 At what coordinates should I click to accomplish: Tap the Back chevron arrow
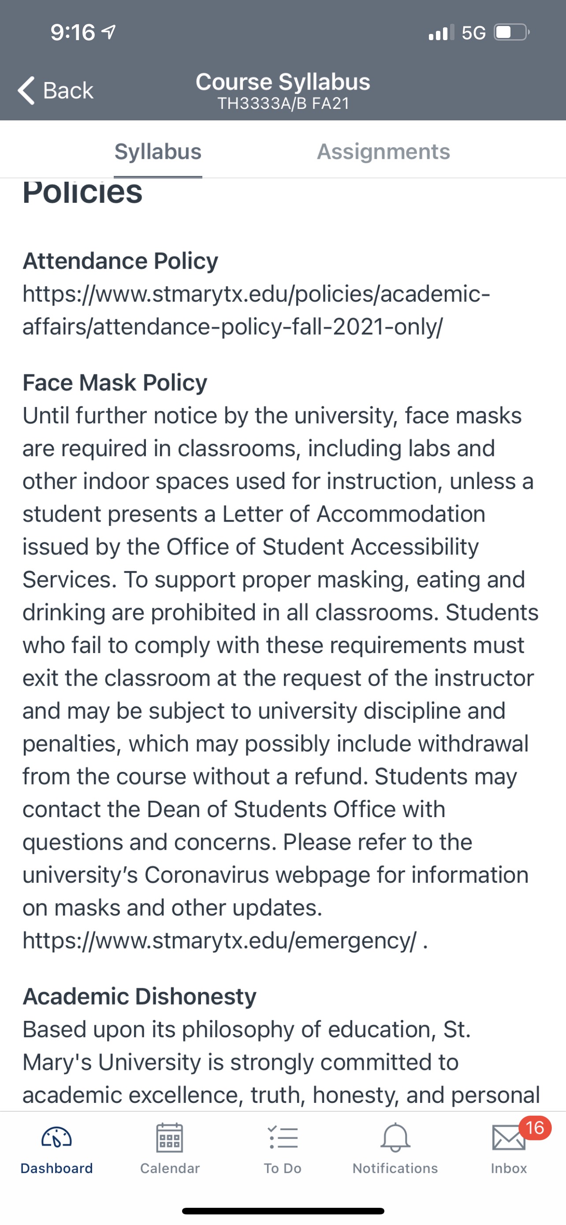point(26,90)
